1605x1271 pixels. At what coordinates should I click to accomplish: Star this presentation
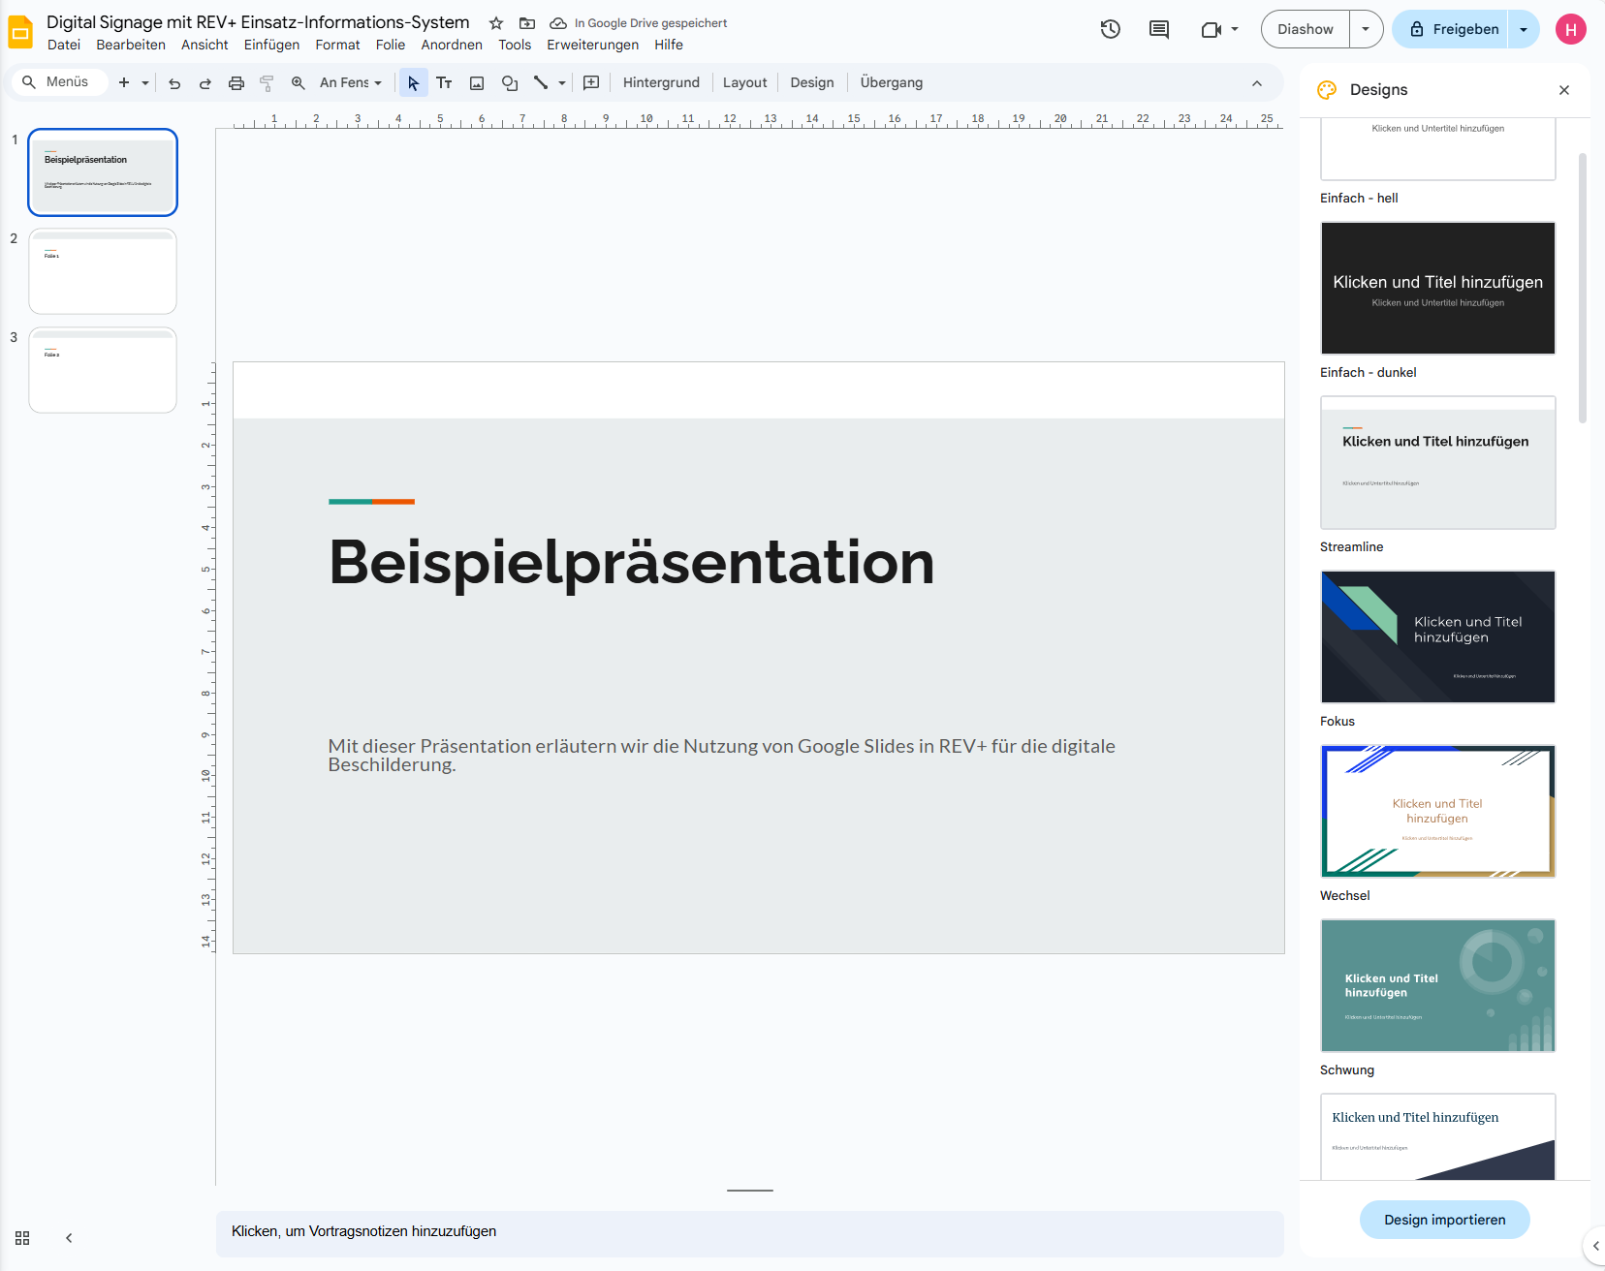pos(496,23)
